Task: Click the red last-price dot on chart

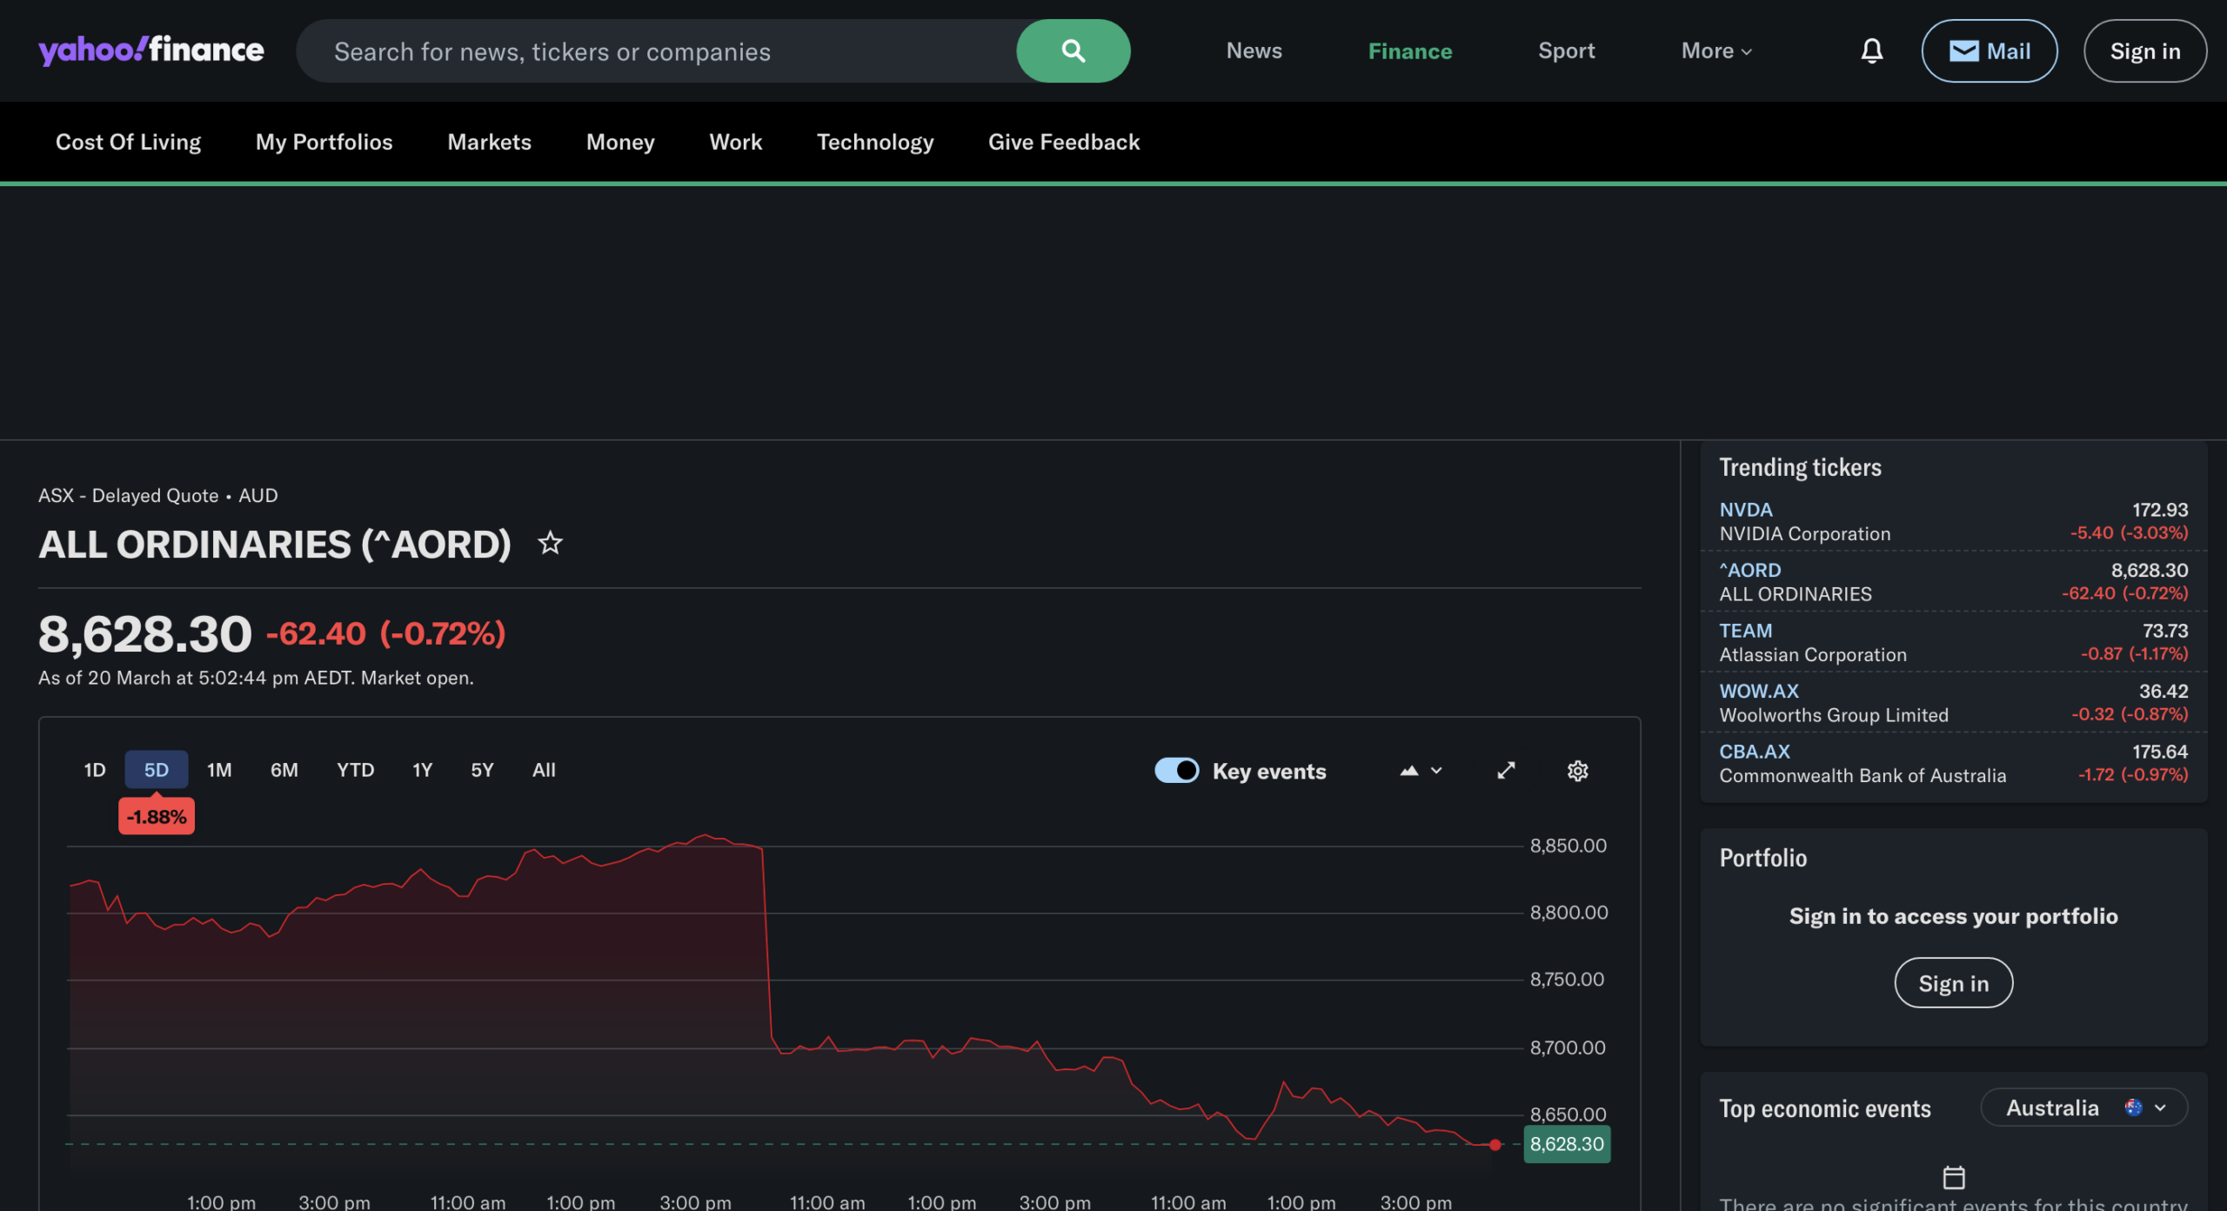Action: tap(1495, 1145)
